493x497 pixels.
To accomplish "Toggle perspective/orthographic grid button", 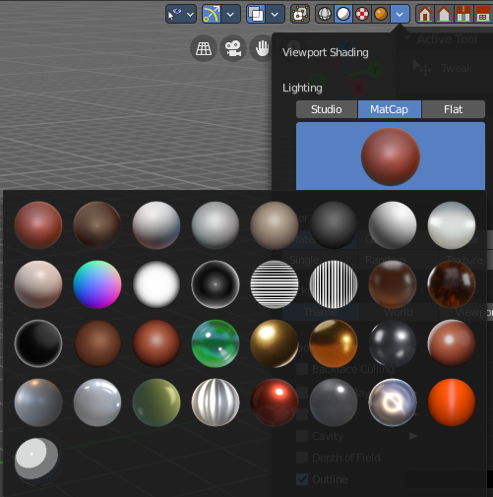I will click(x=204, y=48).
